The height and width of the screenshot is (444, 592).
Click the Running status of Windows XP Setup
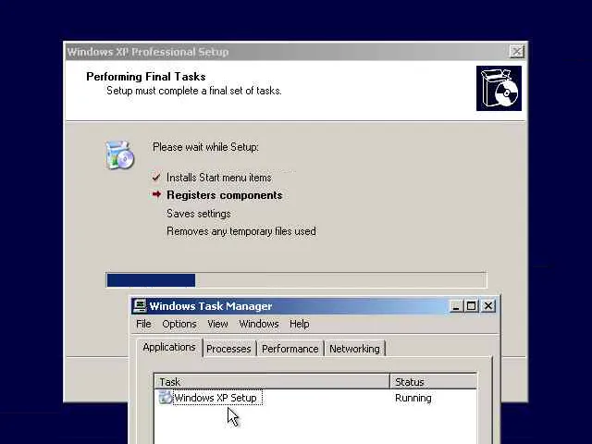[413, 398]
